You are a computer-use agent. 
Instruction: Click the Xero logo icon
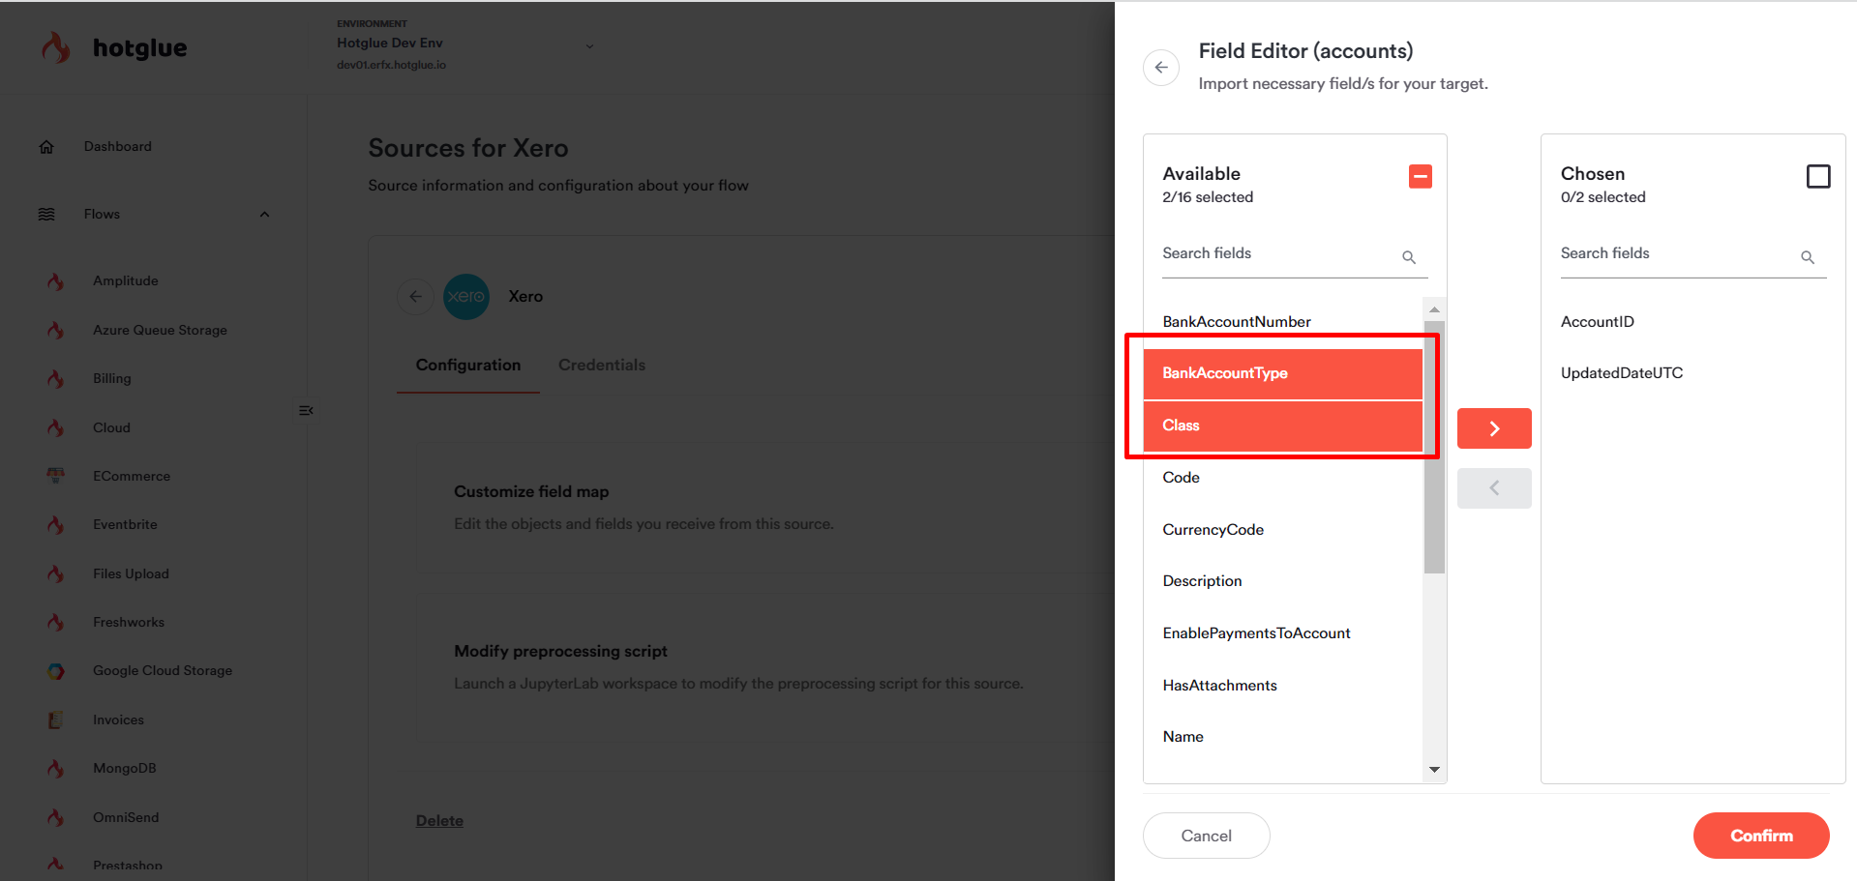[466, 297]
